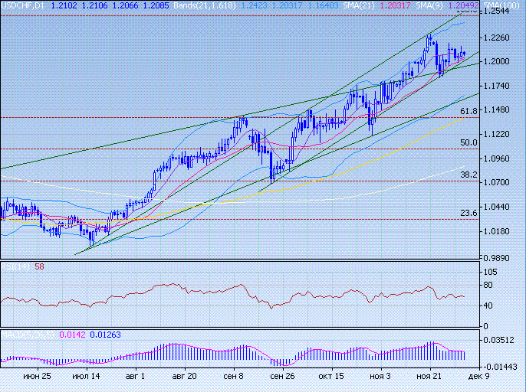Click the 1.2544 price on axis
This screenshot has height=392, width=526.
click(x=498, y=11)
